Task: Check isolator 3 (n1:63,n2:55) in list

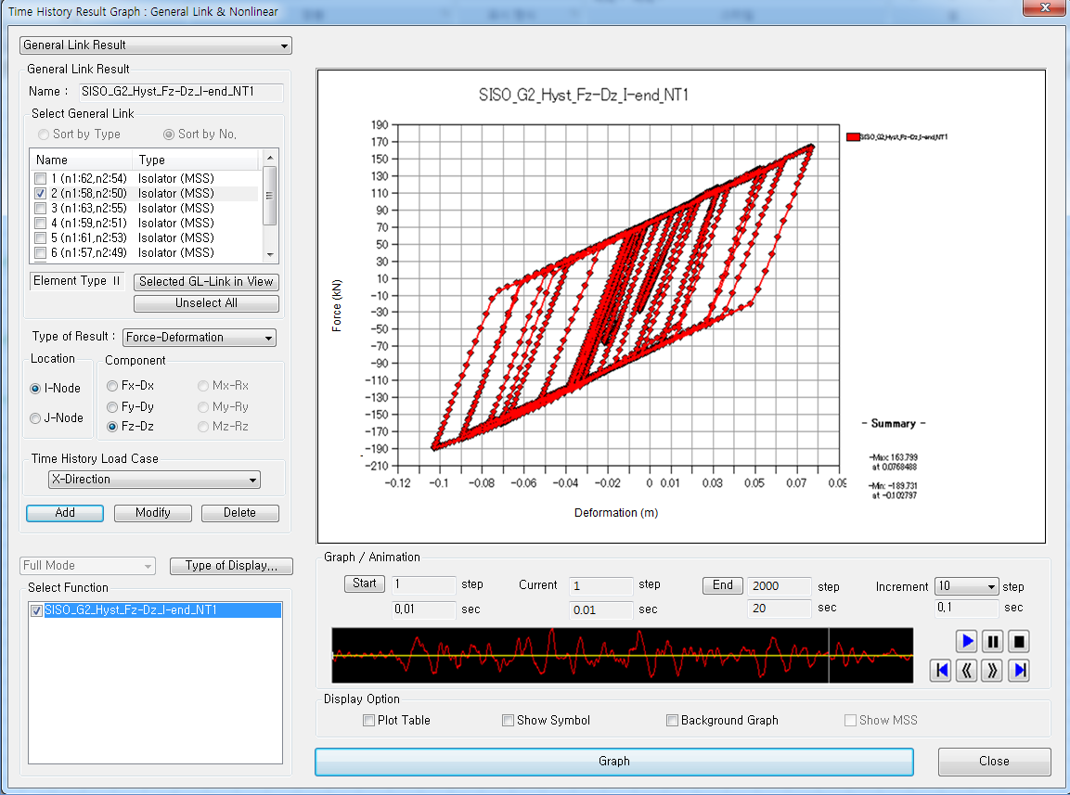Action: [40, 208]
